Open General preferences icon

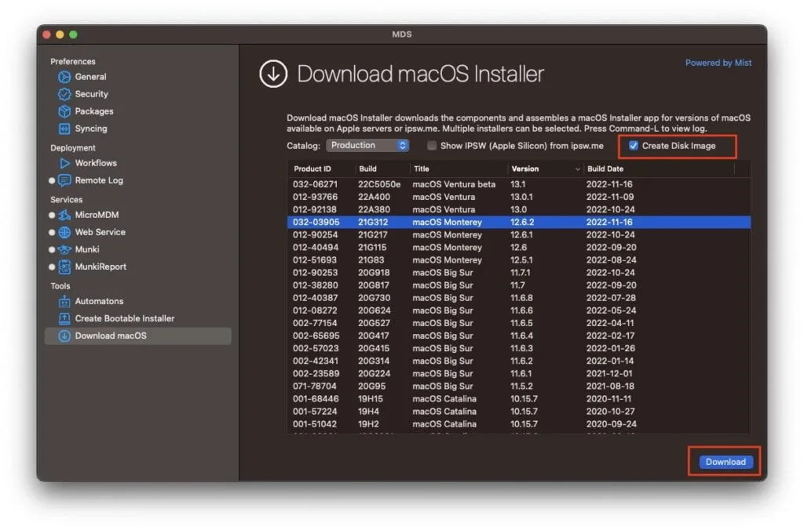pyautogui.click(x=64, y=77)
